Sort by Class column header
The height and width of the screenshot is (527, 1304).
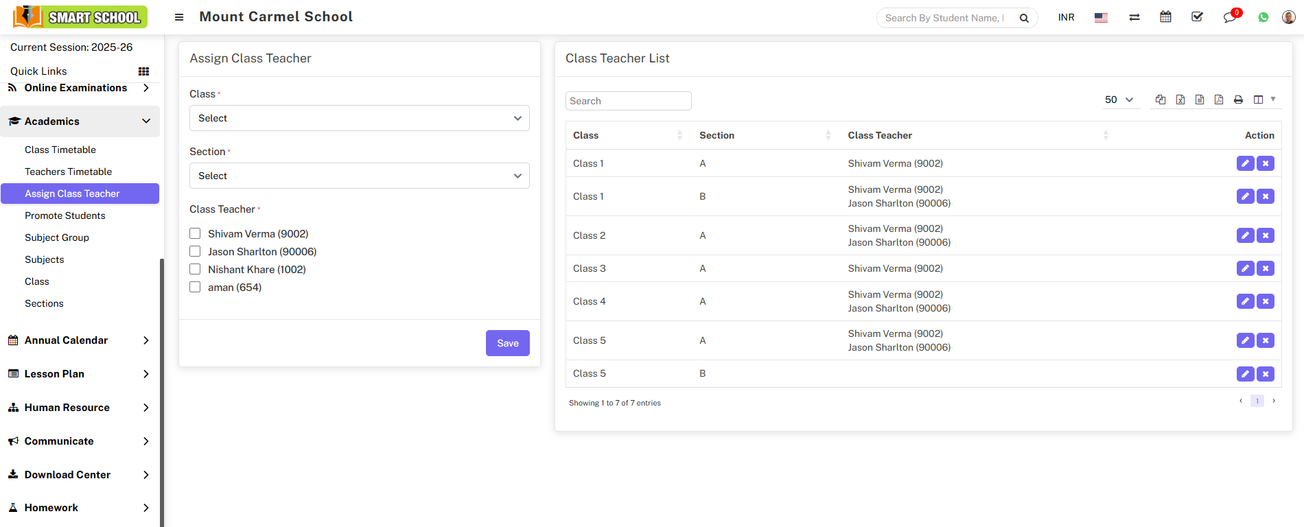pos(629,135)
